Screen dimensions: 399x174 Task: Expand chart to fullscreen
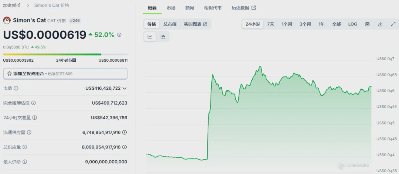click(x=393, y=24)
